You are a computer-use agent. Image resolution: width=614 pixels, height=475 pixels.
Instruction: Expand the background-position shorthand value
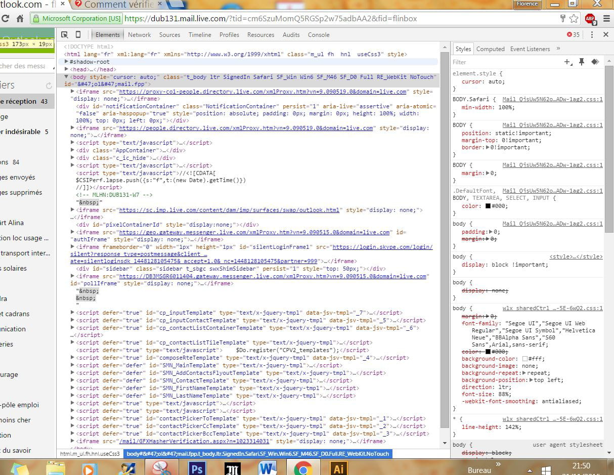click(531, 380)
